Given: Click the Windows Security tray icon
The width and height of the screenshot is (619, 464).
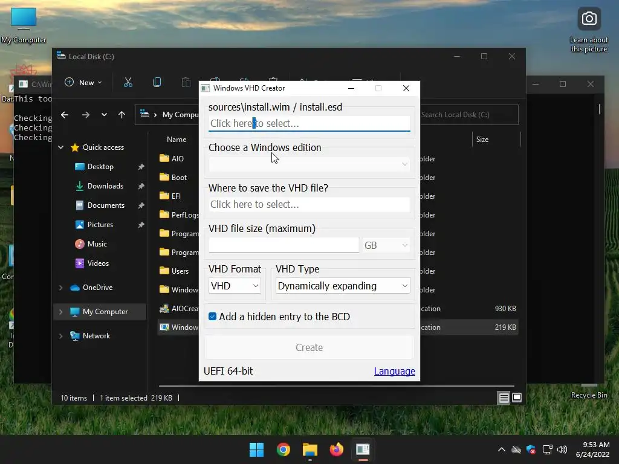Looking at the screenshot, I should point(531,449).
